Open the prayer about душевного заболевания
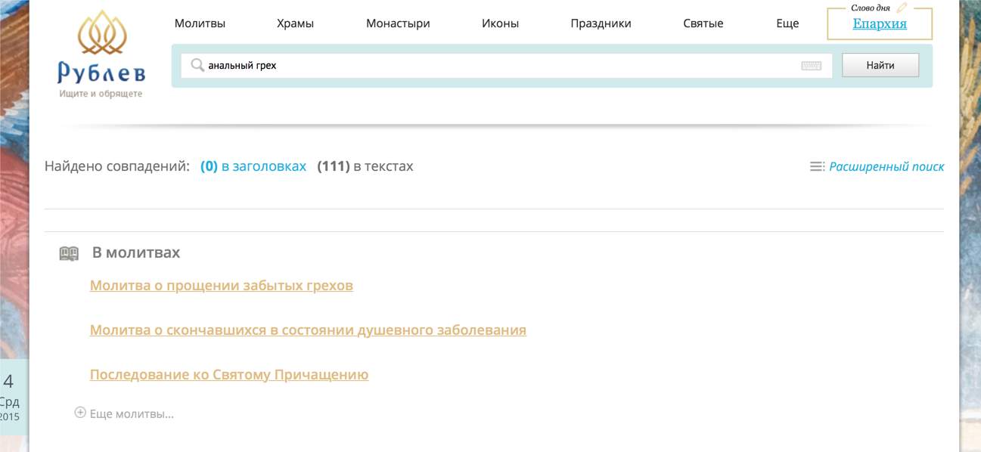981x452 pixels. click(x=308, y=330)
